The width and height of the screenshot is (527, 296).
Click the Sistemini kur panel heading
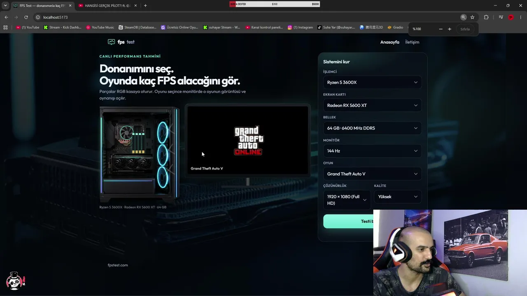pyautogui.click(x=336, y=62)
